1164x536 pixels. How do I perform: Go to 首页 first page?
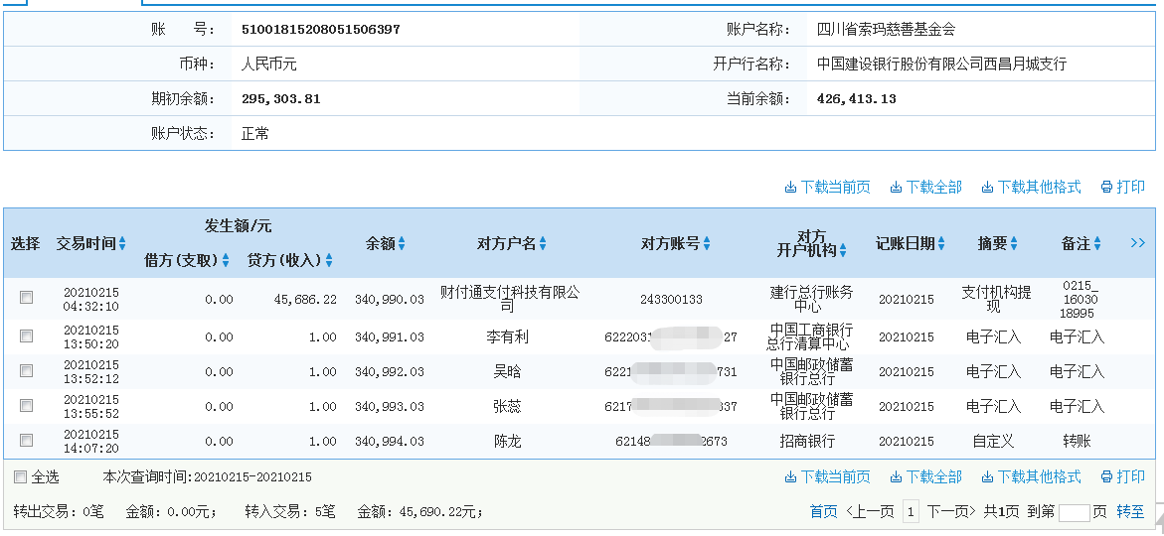point(823,512)
